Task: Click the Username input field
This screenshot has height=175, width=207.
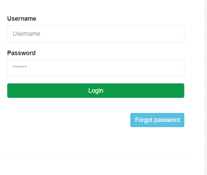Action: [96, 34]
